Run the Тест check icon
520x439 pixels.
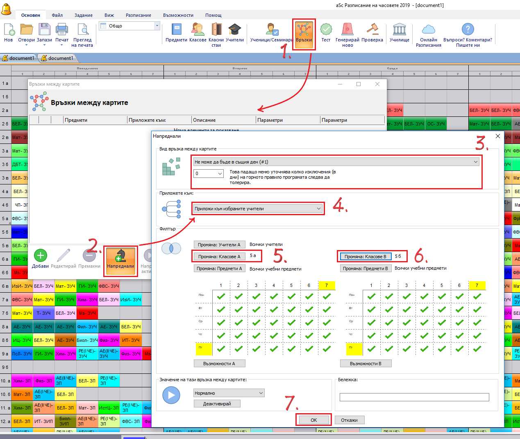coord(326,31)
